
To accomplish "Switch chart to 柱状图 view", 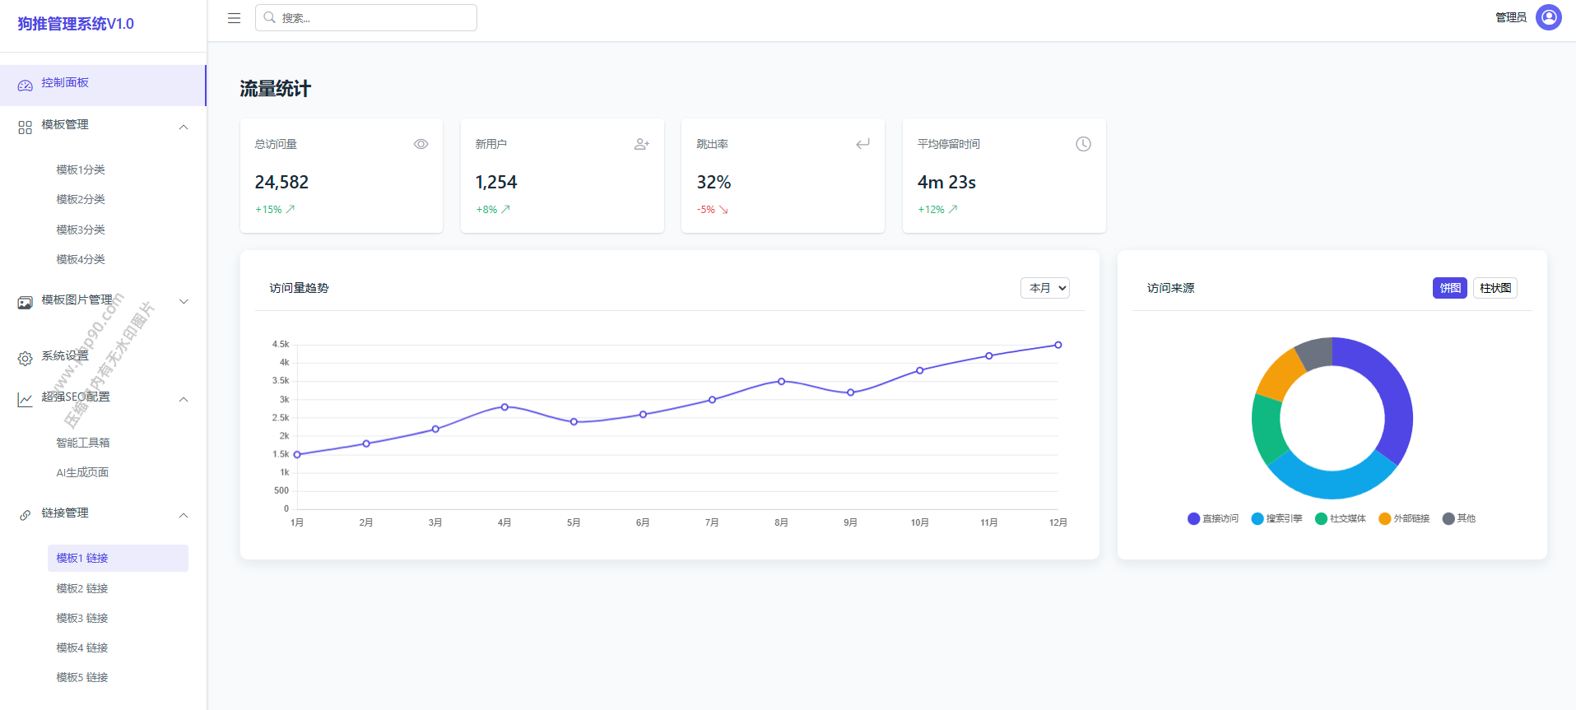I will 1495,288.
